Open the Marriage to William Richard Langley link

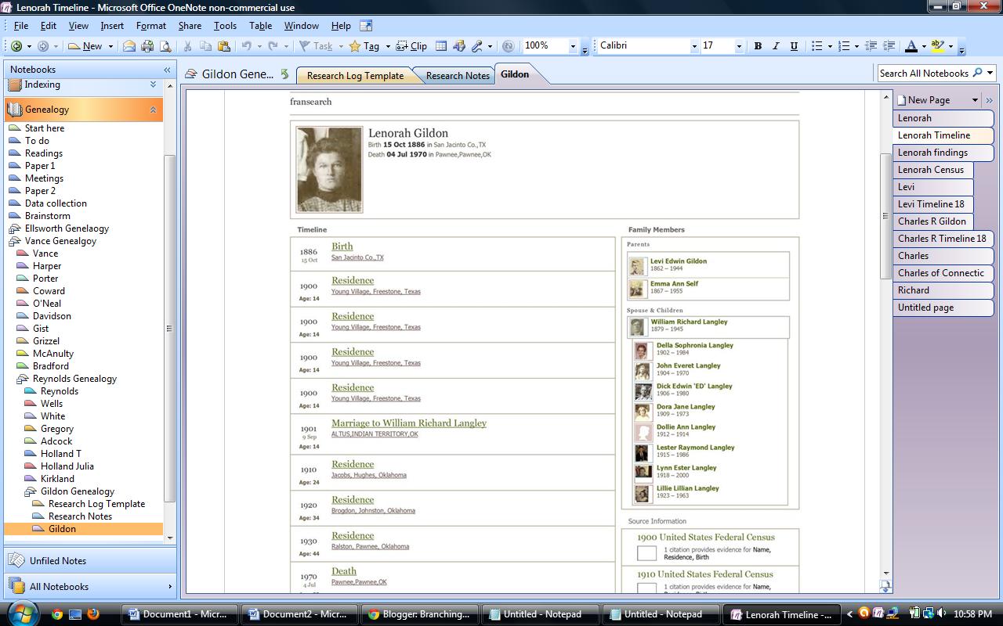coord(409,423)
